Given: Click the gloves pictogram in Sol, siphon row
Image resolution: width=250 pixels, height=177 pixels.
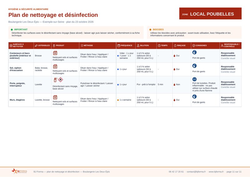Looking at the screenshot, I should [x=194, y=66].
